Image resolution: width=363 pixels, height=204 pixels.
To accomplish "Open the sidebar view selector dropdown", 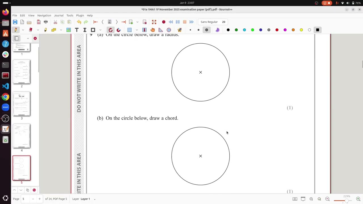I will 28,38.
